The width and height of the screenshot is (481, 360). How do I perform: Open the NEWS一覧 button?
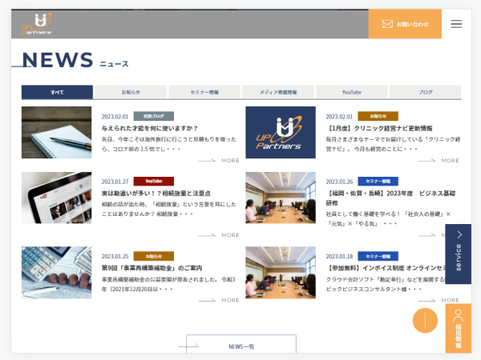pos(241,344)
